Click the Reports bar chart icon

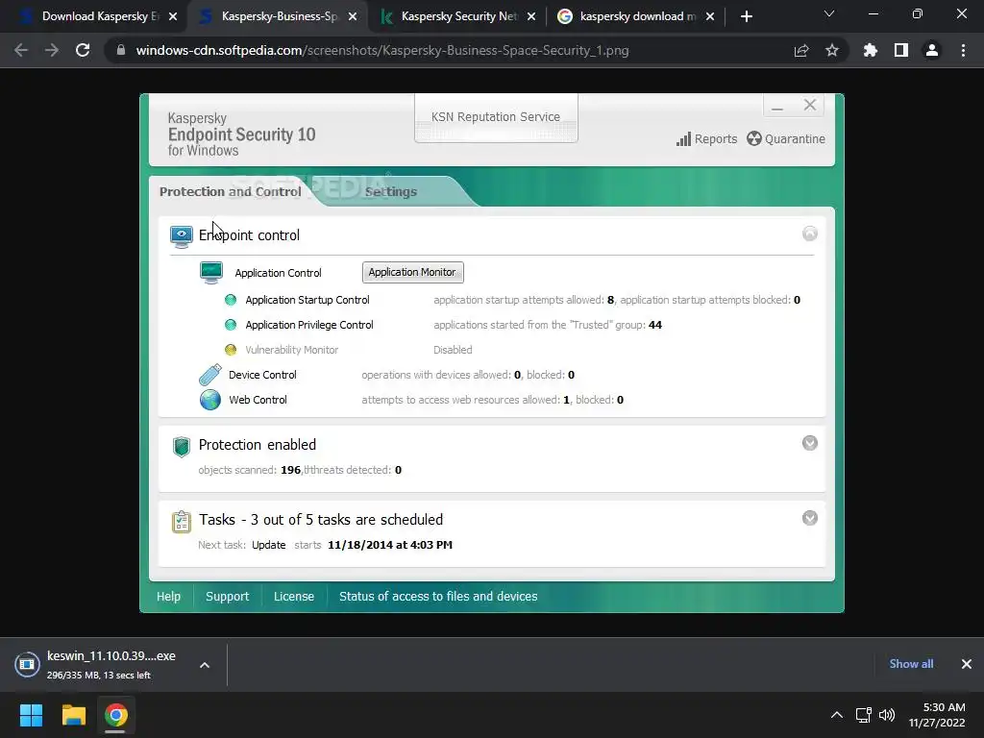tap(683, 138)
